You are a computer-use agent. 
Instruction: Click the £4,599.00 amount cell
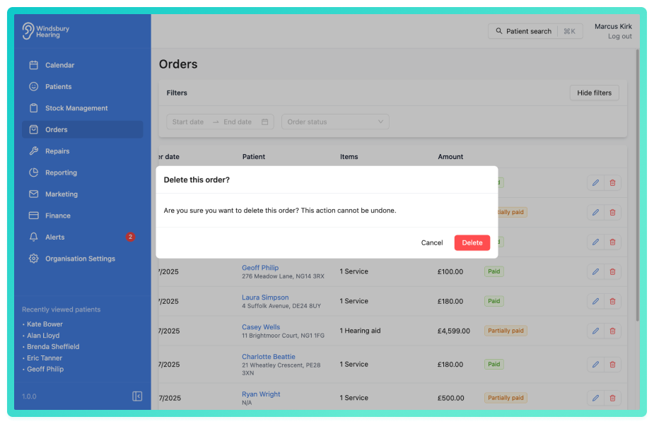[x=453, y=331]
